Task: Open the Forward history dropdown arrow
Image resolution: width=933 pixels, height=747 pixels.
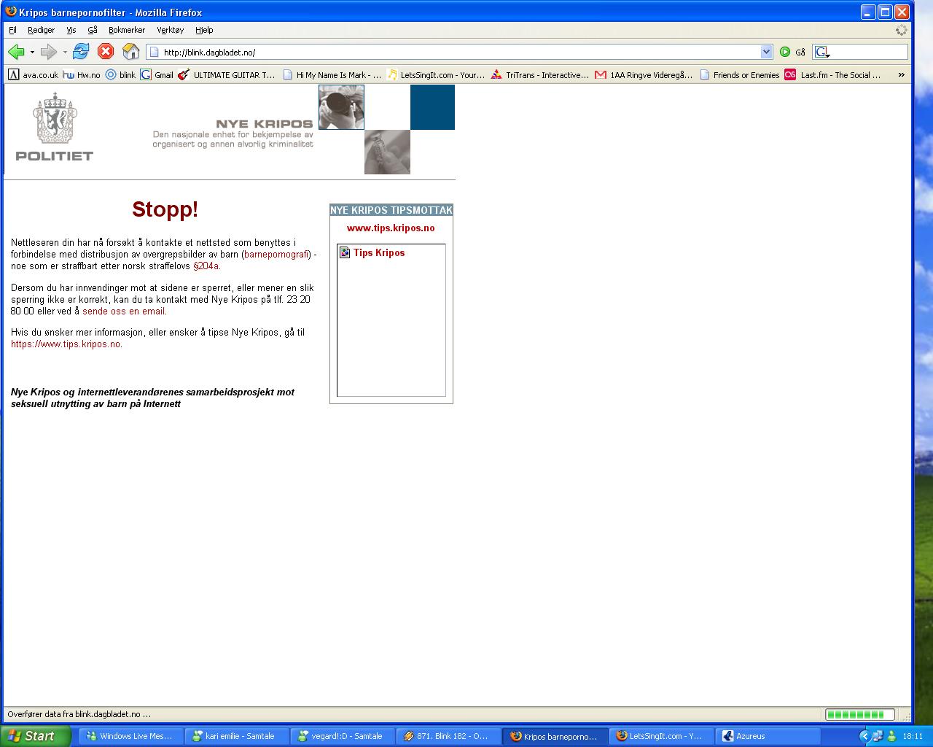Action: [65, 53]
